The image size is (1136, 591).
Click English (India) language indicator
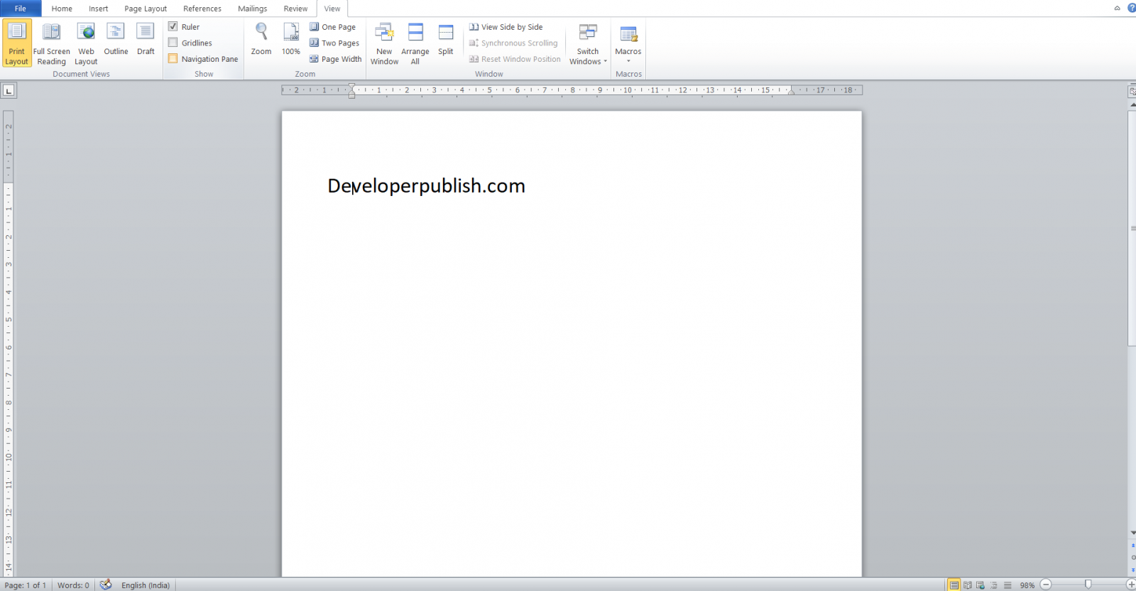pos(146,585)
